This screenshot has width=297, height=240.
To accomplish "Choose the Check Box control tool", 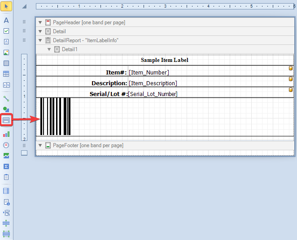I will click(x=6, y=31).
